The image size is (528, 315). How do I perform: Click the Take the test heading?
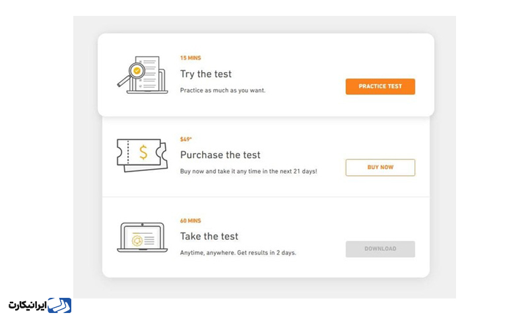[209, 236]
